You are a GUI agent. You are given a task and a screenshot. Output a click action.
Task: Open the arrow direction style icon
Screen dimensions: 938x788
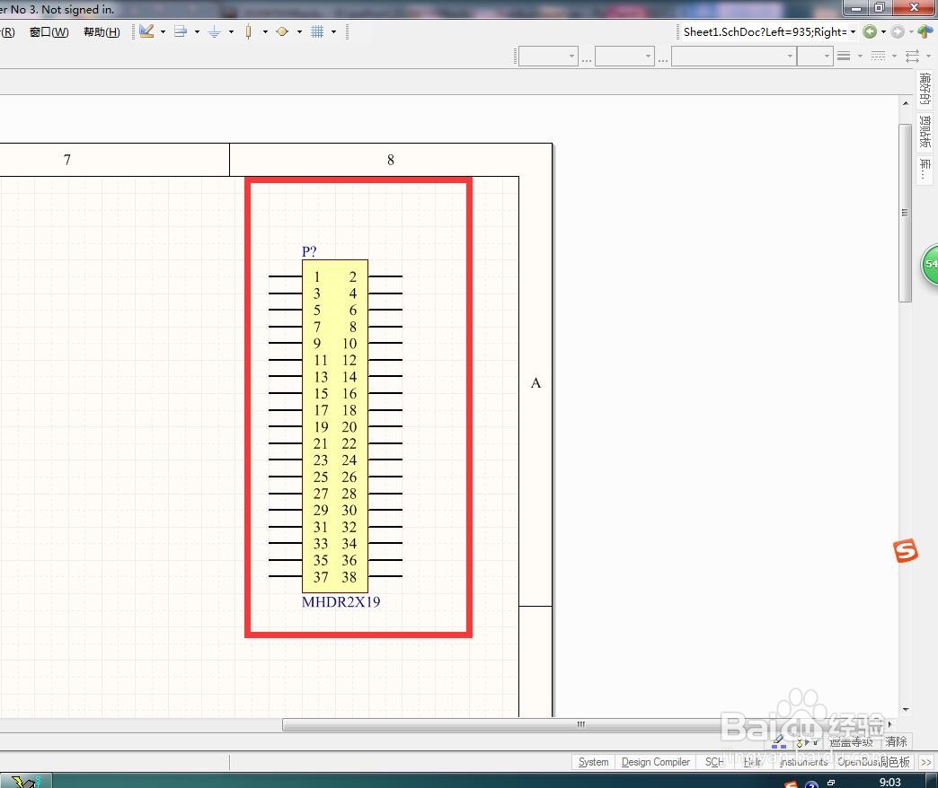(x=912, y=57)
